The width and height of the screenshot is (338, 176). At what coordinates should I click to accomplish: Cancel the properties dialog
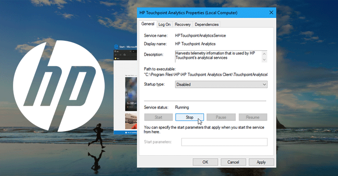233,162
